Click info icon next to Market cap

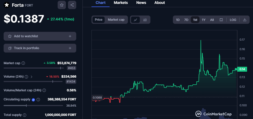(x=23, y=63)
